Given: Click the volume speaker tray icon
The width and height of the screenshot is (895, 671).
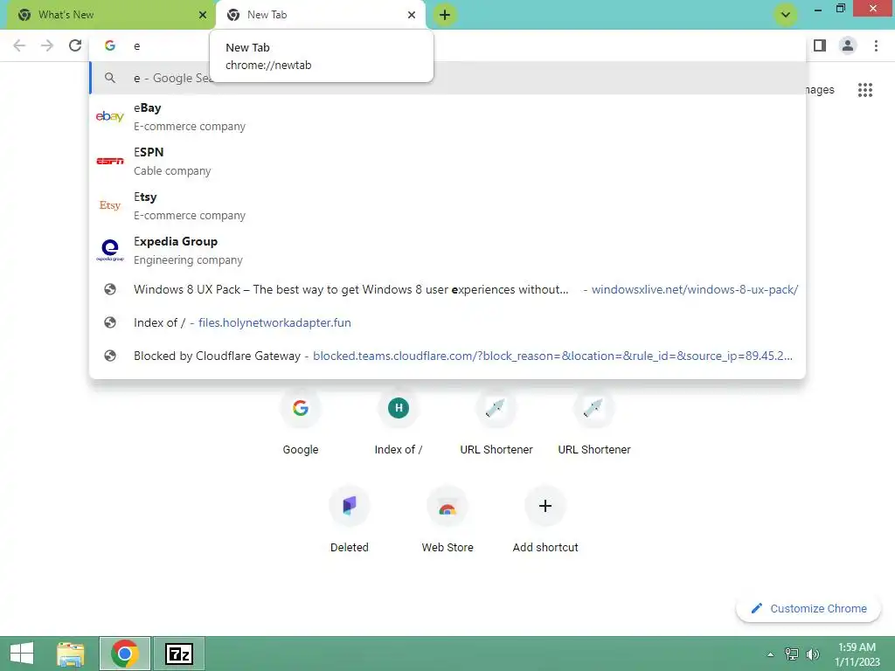Looking at the screenshot, I should [x=812, y=654].
